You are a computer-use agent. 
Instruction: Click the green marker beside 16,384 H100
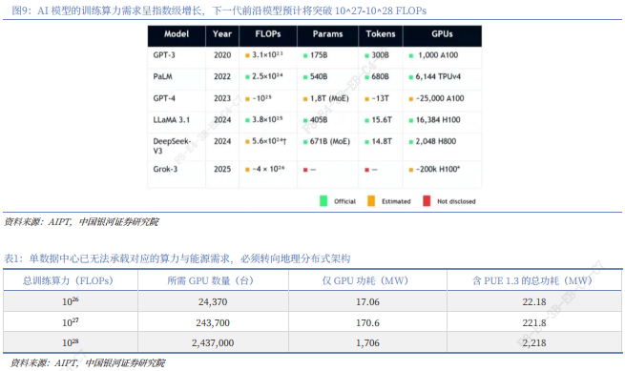coord(411,120)
